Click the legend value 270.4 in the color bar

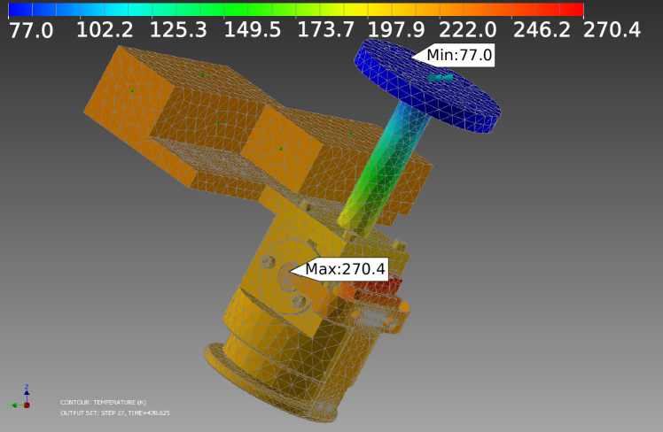(612, 30)
